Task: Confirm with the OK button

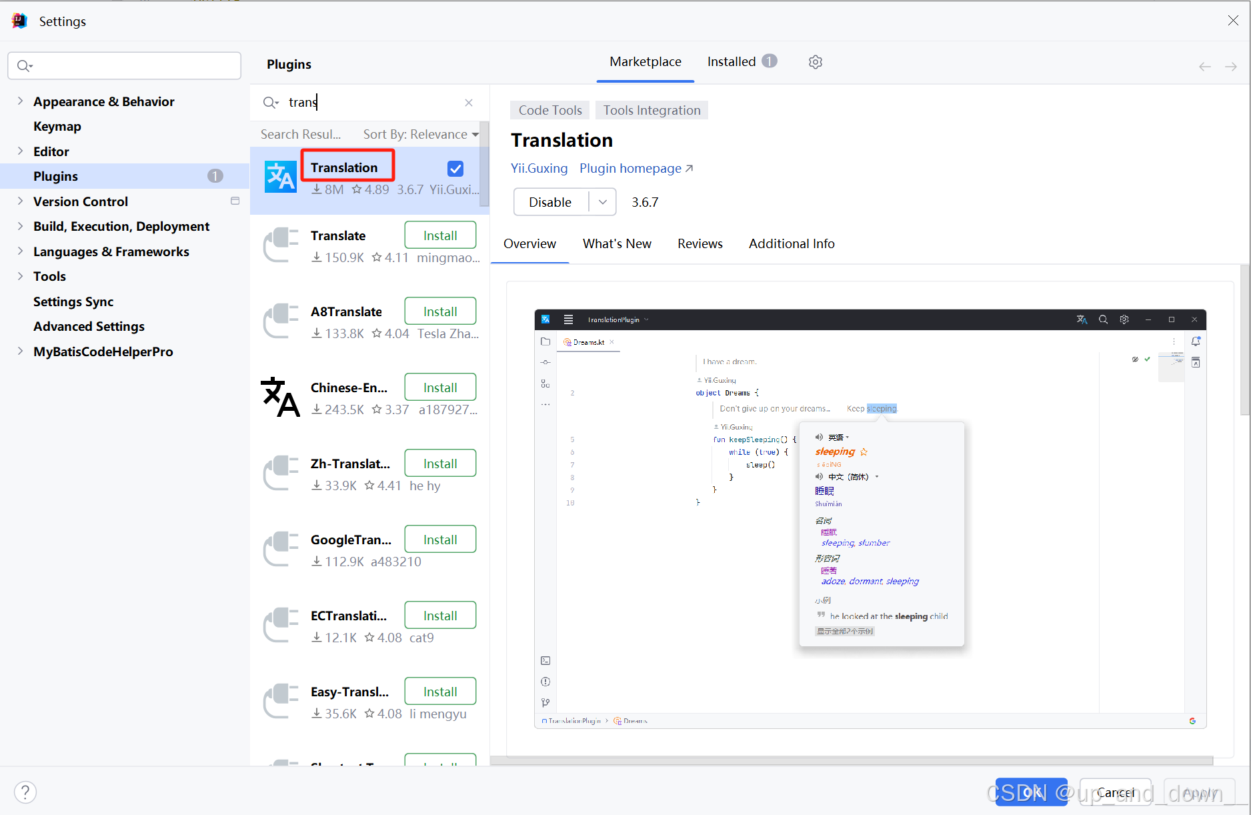Action: pyautogui.click(x=1031, y=792)
